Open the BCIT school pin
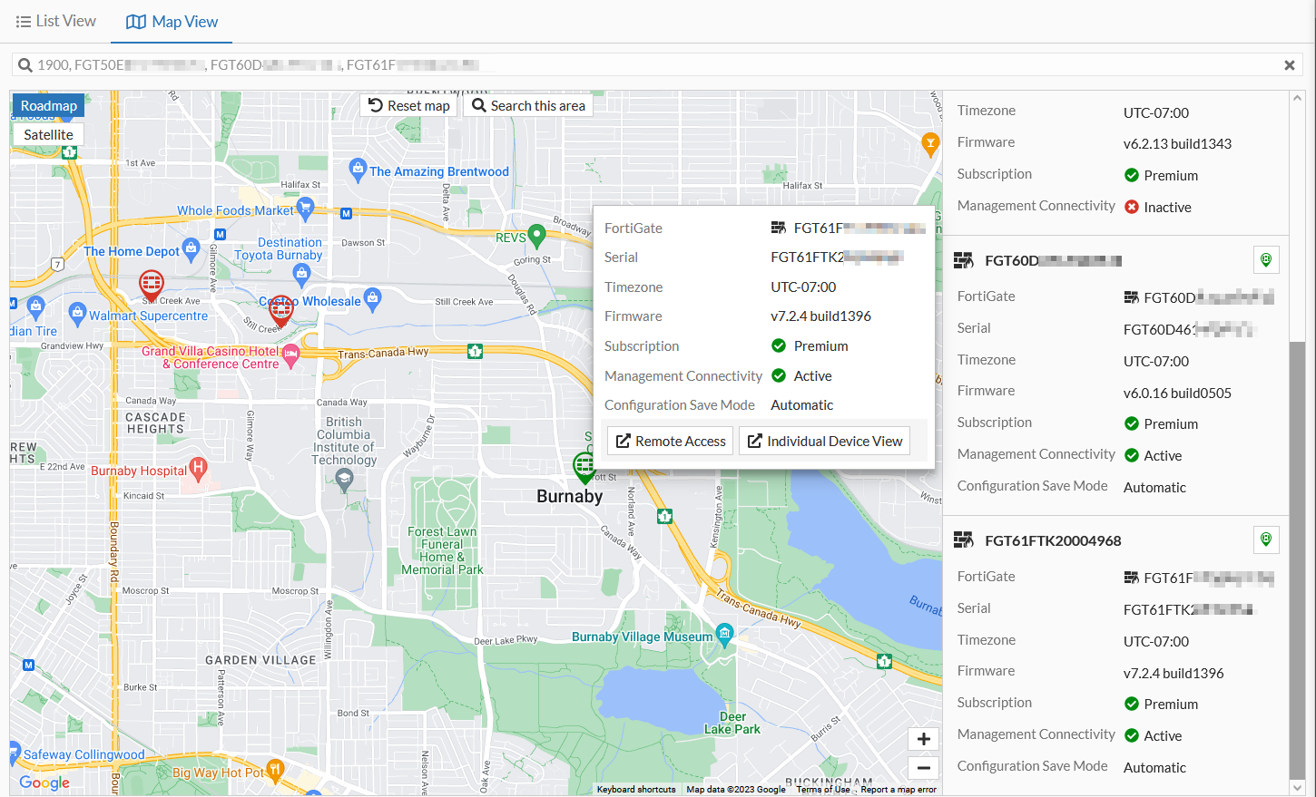The width and height of the screenshot is (1316, 797). tap(343, 480)
